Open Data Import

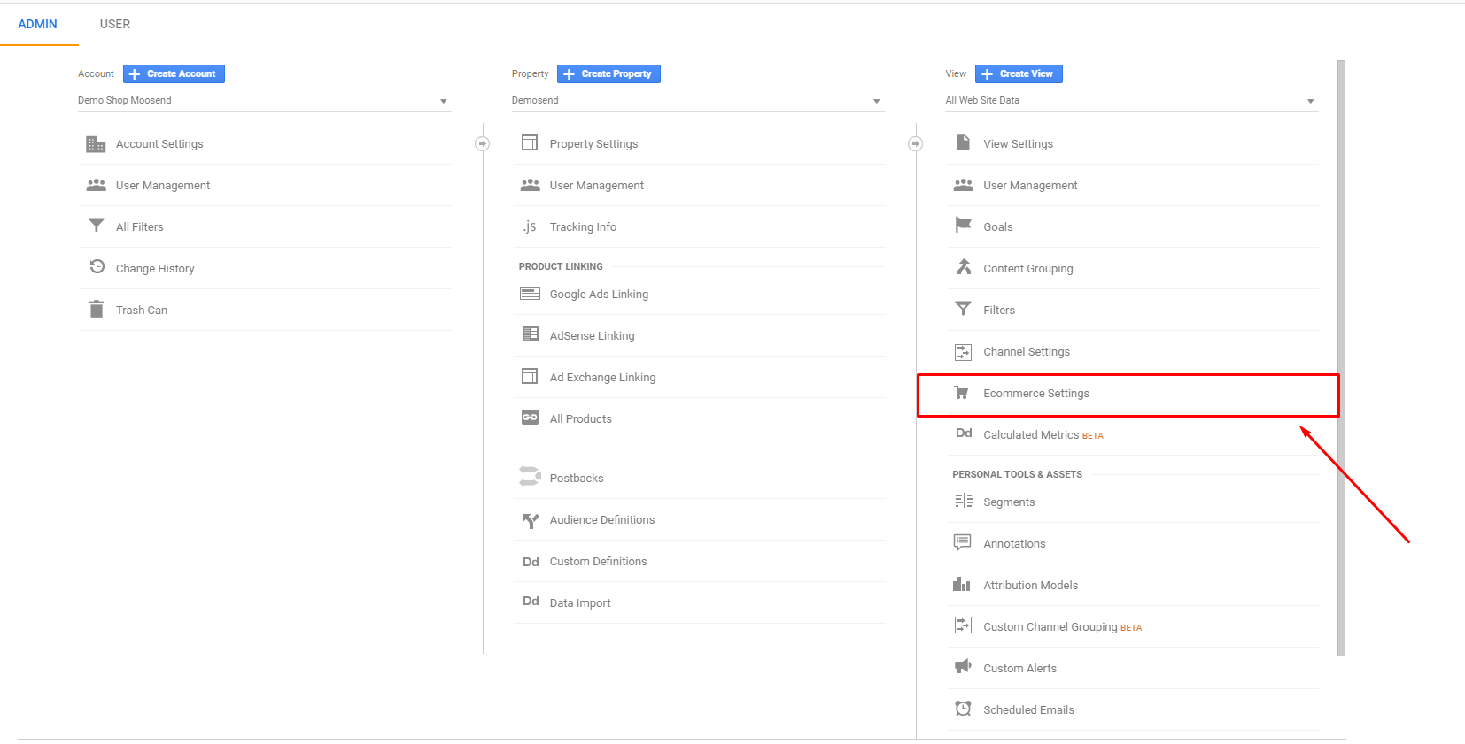coord(699,602)
